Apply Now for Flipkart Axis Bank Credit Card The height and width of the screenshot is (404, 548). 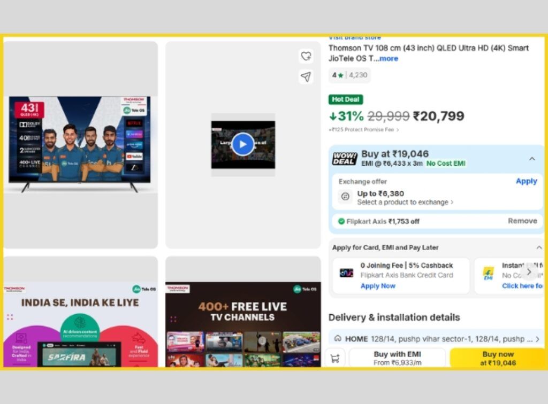tap(378, 286)
